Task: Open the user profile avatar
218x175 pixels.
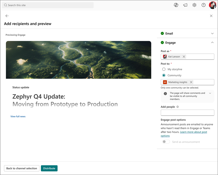Action: tap(213, 5)
